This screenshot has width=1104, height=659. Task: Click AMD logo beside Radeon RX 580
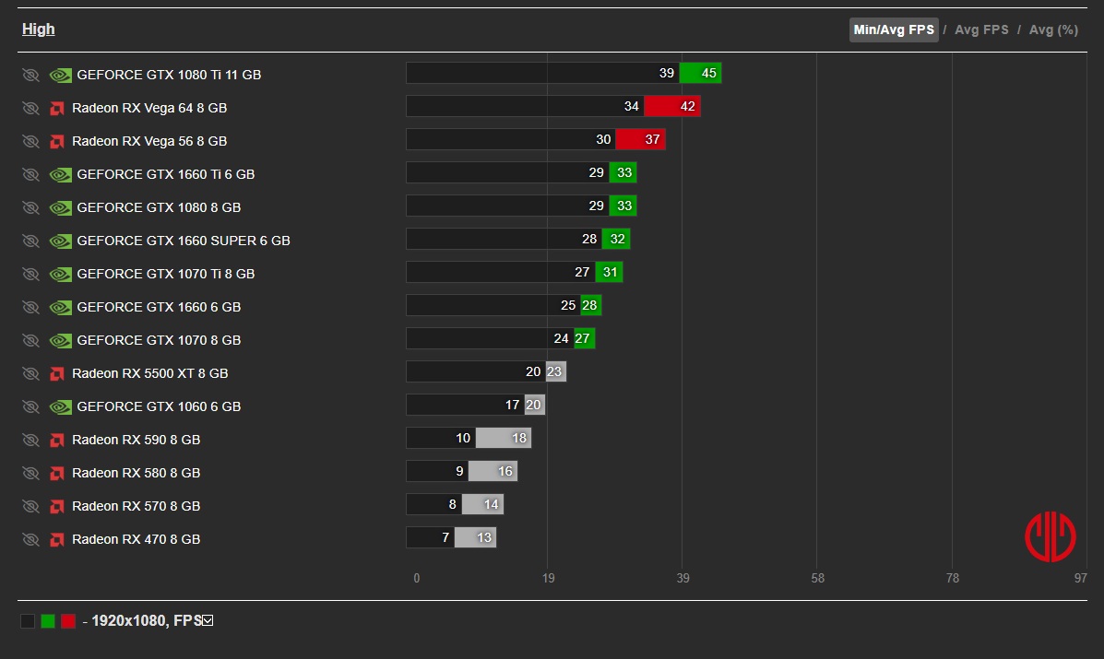click(x=57, y=474)
